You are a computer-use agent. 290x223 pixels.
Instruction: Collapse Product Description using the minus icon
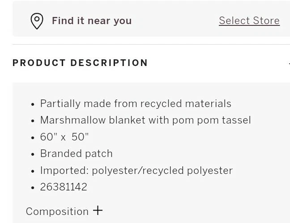tap(288, 63)
